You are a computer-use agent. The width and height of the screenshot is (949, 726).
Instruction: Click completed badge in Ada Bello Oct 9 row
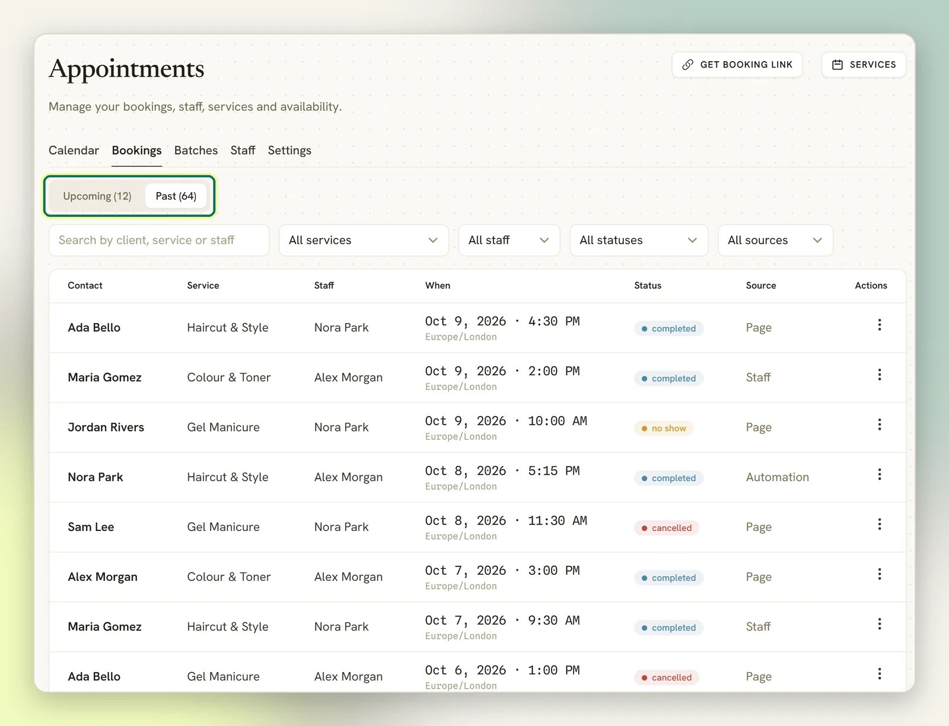click(668, 328)
